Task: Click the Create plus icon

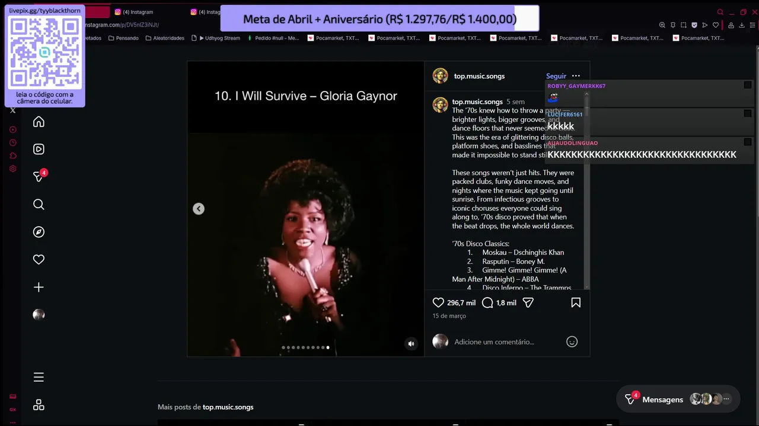Action: pos(39,287)
